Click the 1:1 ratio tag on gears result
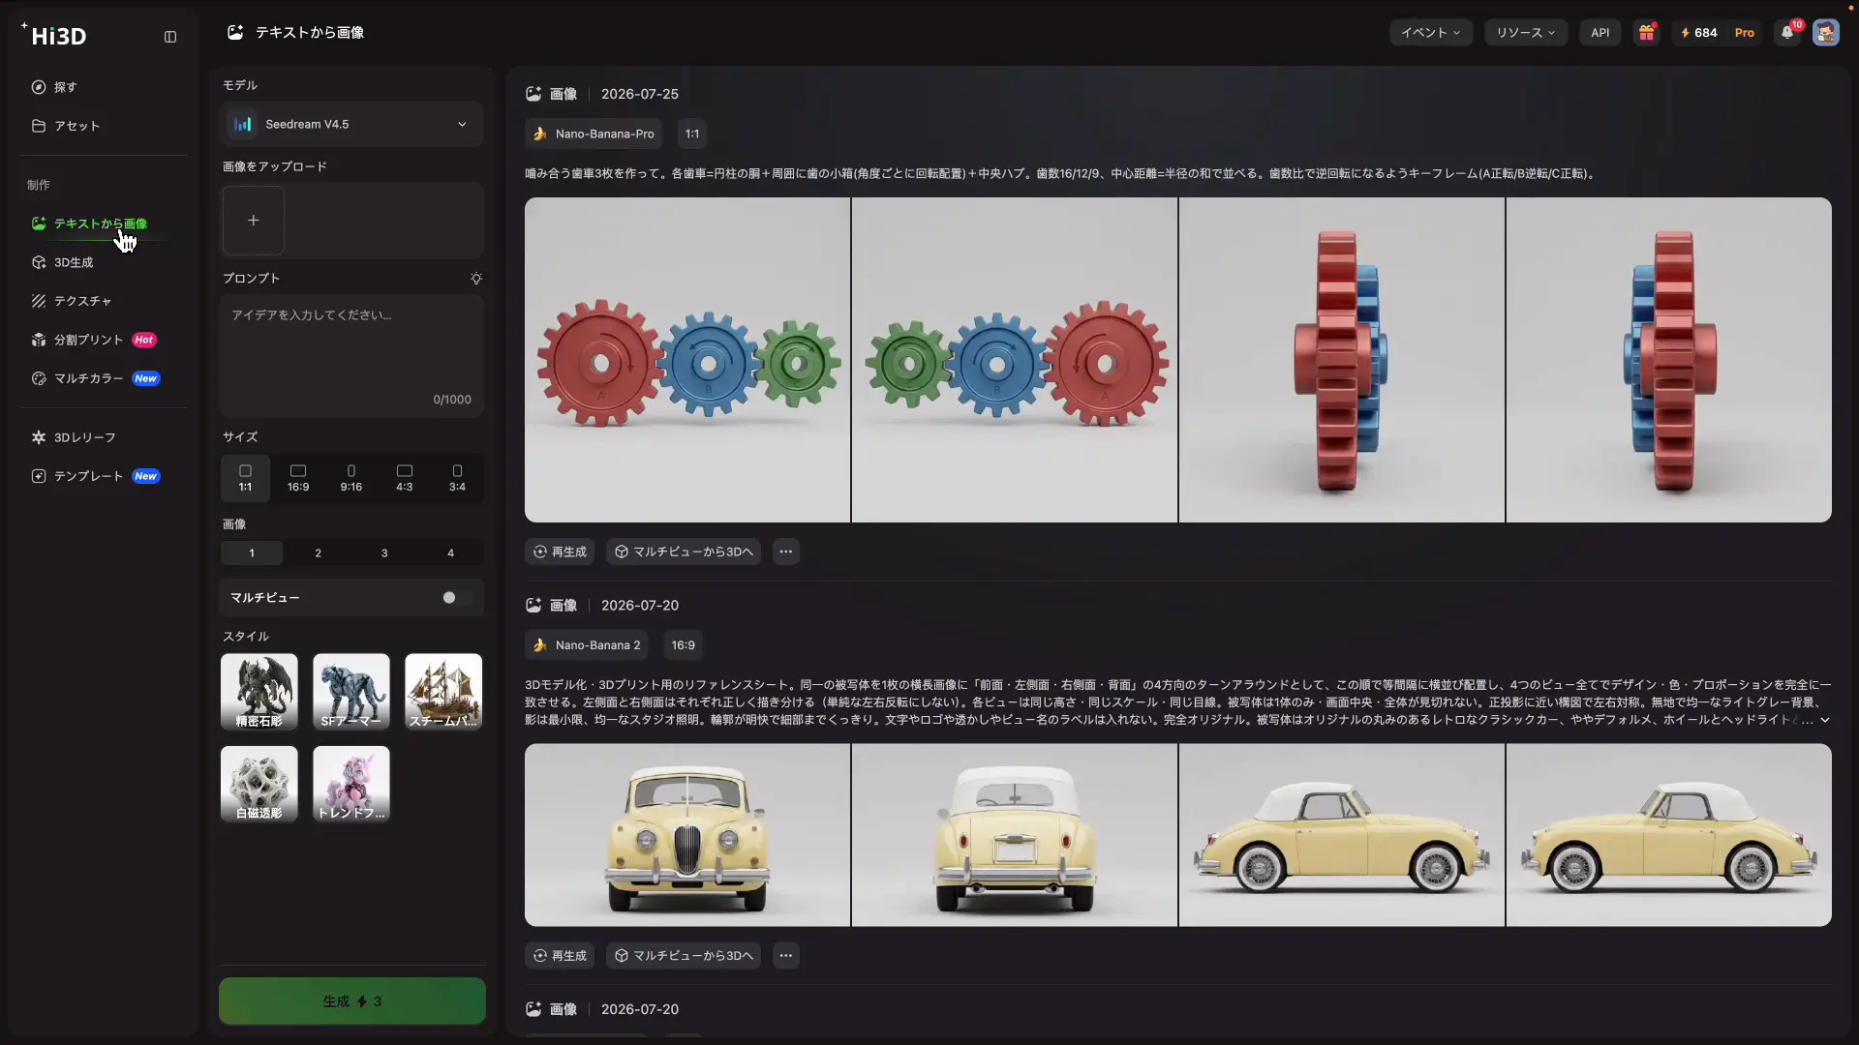 point(692,134)
